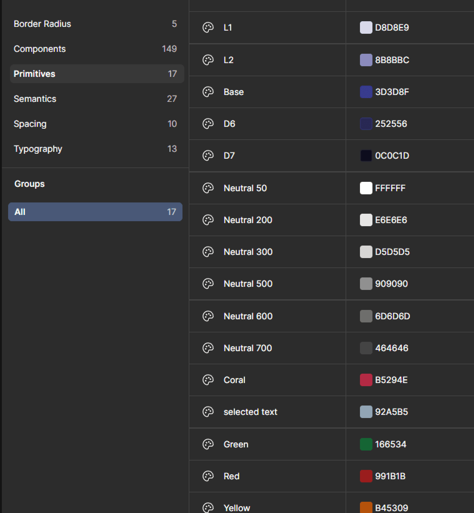Click the D7 swatch 0C0C1D

point(366,156)
